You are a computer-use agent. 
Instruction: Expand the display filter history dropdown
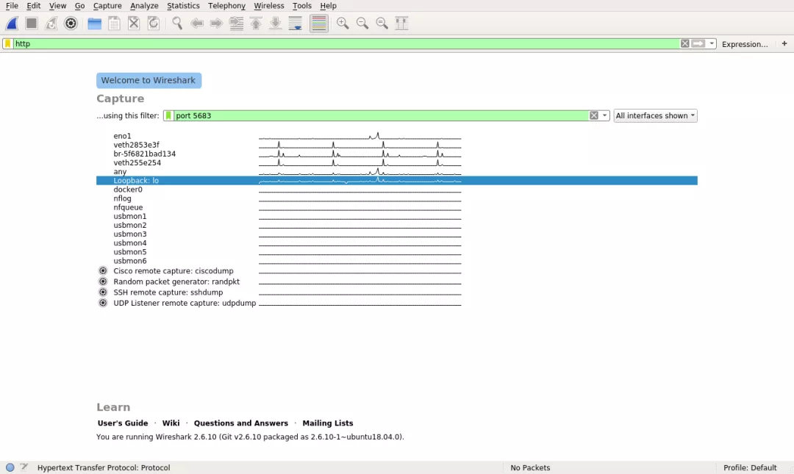(712, 43)
